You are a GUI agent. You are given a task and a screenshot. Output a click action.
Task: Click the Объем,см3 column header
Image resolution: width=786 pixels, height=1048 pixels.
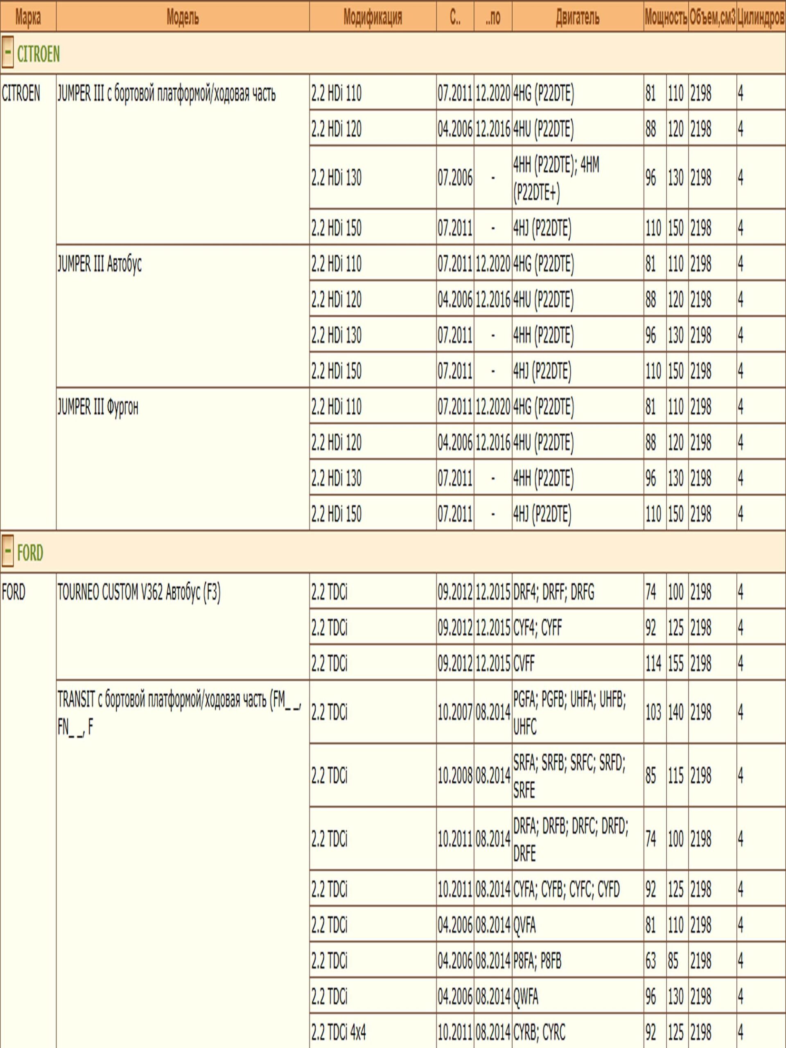(x=712, y=18)
